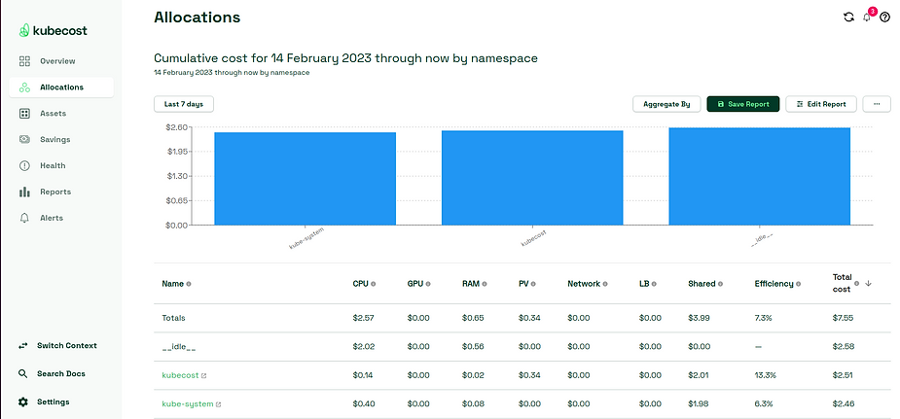Select Allocations in sidebar
900x419 pixels.
click(x=61, y=87)
